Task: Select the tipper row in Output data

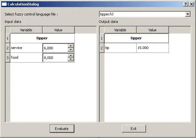Action: tap(136, 38)
